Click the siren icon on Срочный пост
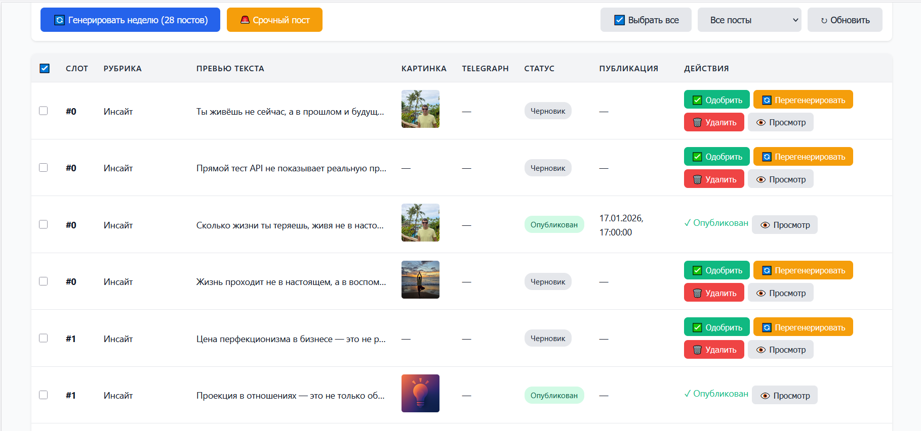Image resolution: width=921 pixels, height=431 pixels. point(245,20)
